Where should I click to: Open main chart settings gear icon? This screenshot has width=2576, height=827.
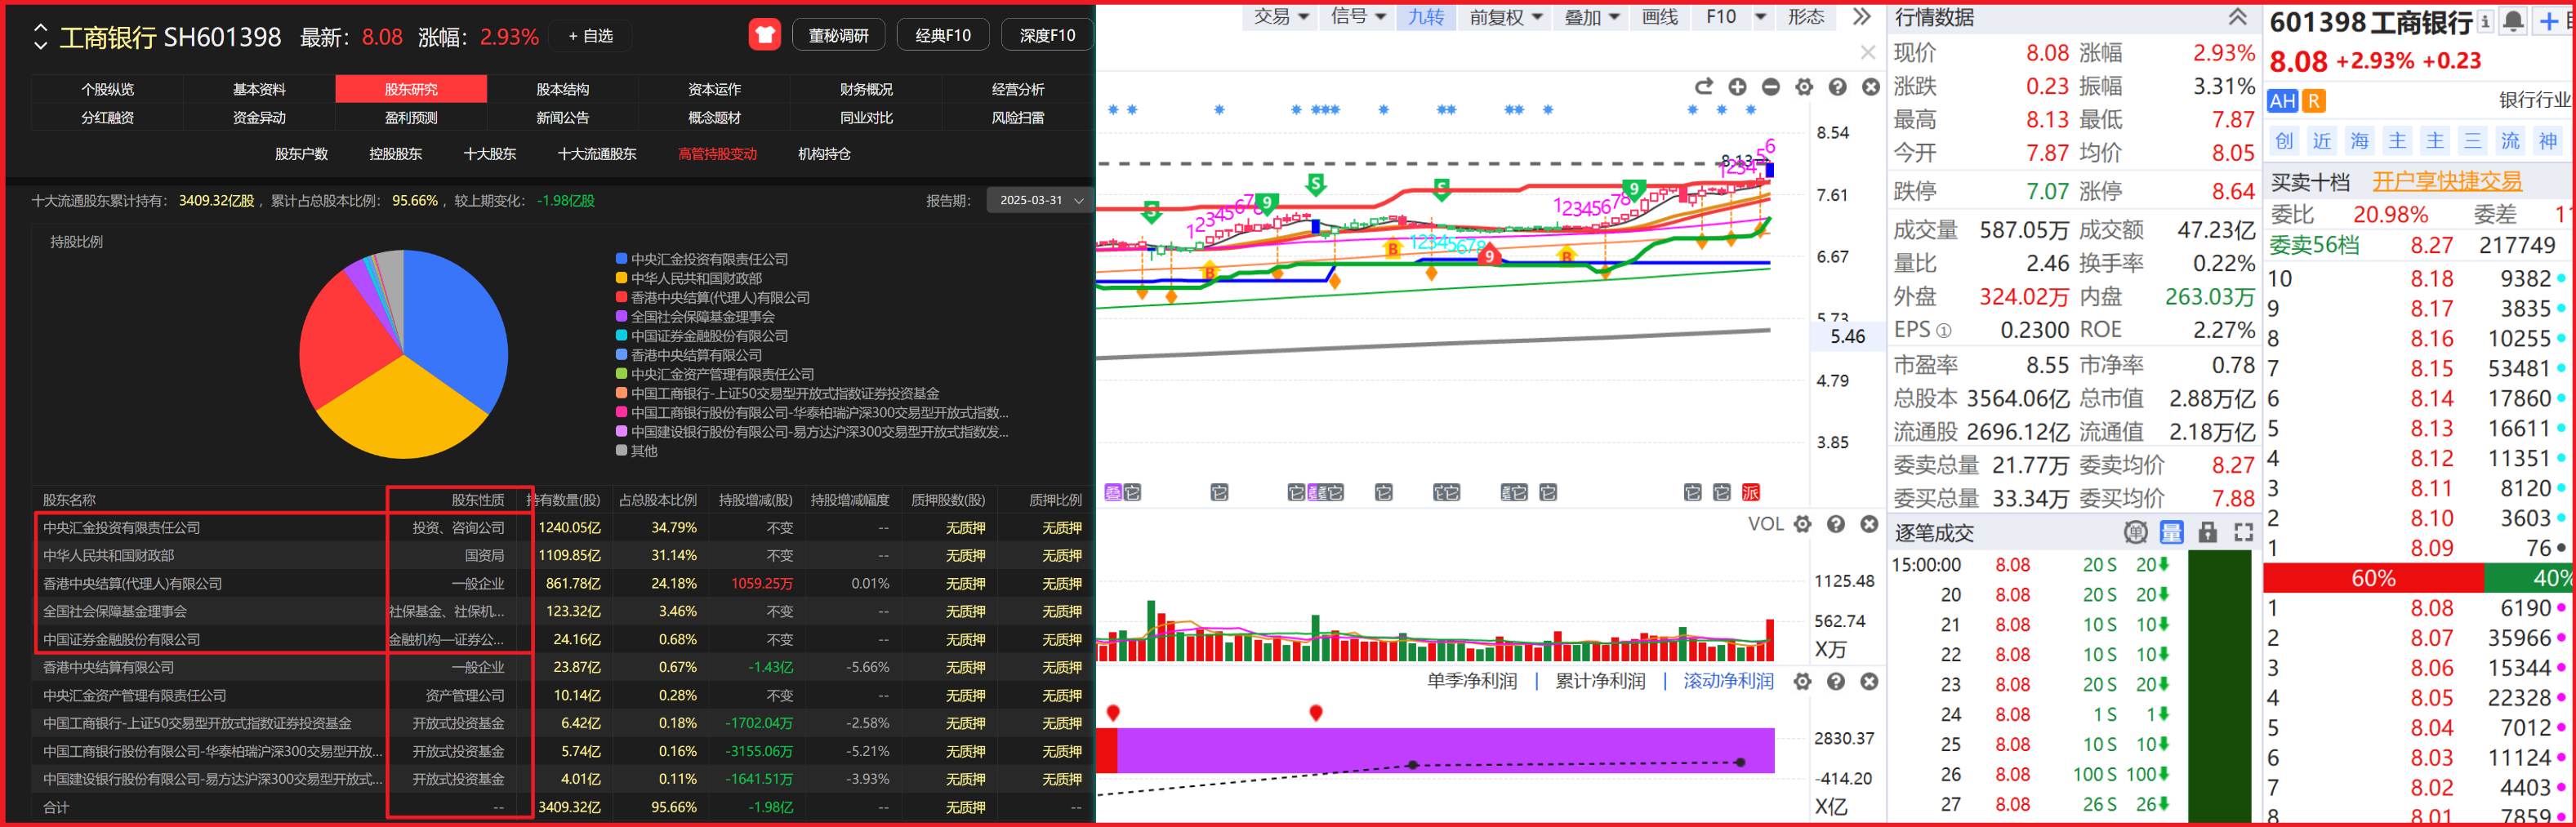pyautogui.click(x=1804, y=87)
